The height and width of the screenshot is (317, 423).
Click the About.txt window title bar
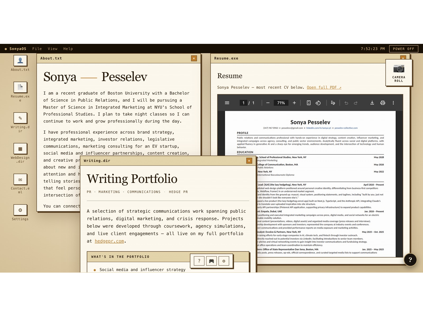pyautogui.click(x=119, y=58)
